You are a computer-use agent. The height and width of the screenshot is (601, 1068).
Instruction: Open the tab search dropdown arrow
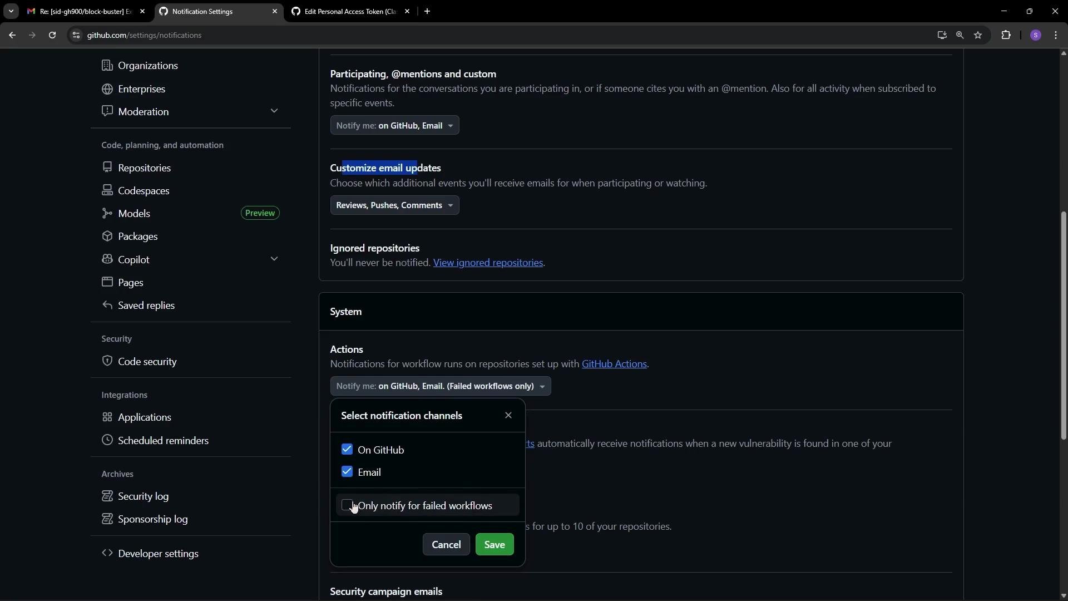click(x=11, y=11)
